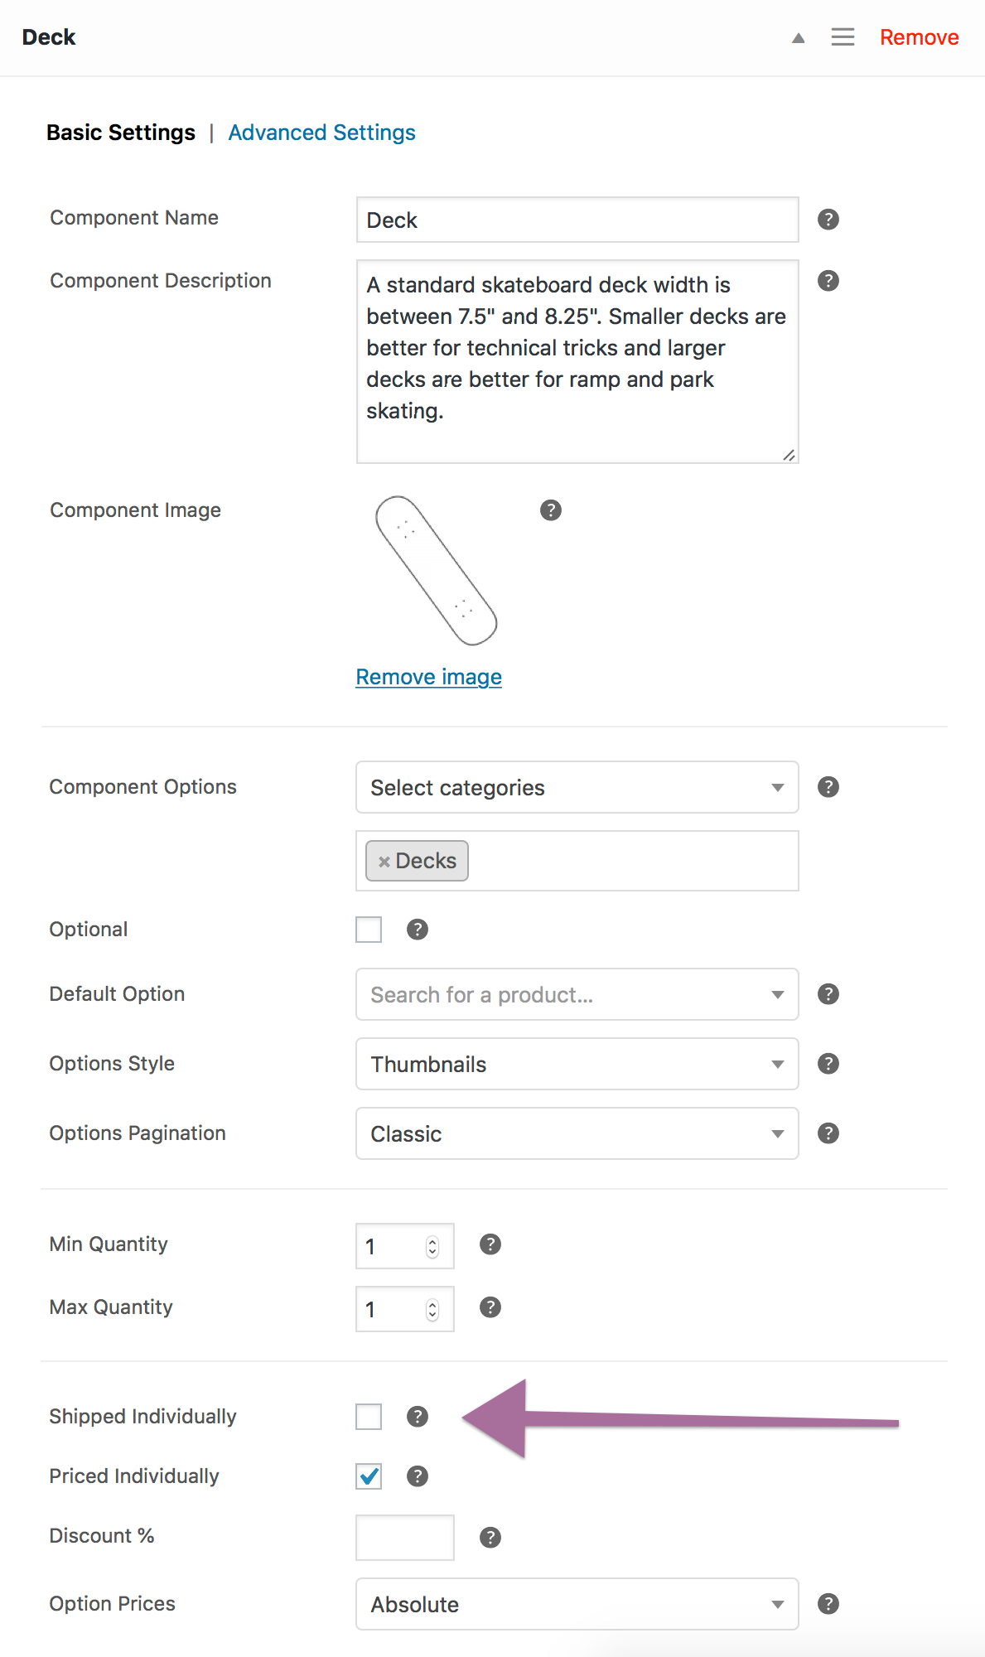Click the red Remove link
The width and height of the screenshot is (985, 1657).
(919, 37)
